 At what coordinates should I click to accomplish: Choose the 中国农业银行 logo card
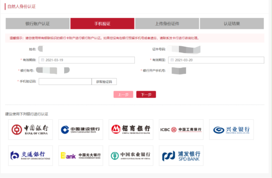tap(131, 156)
